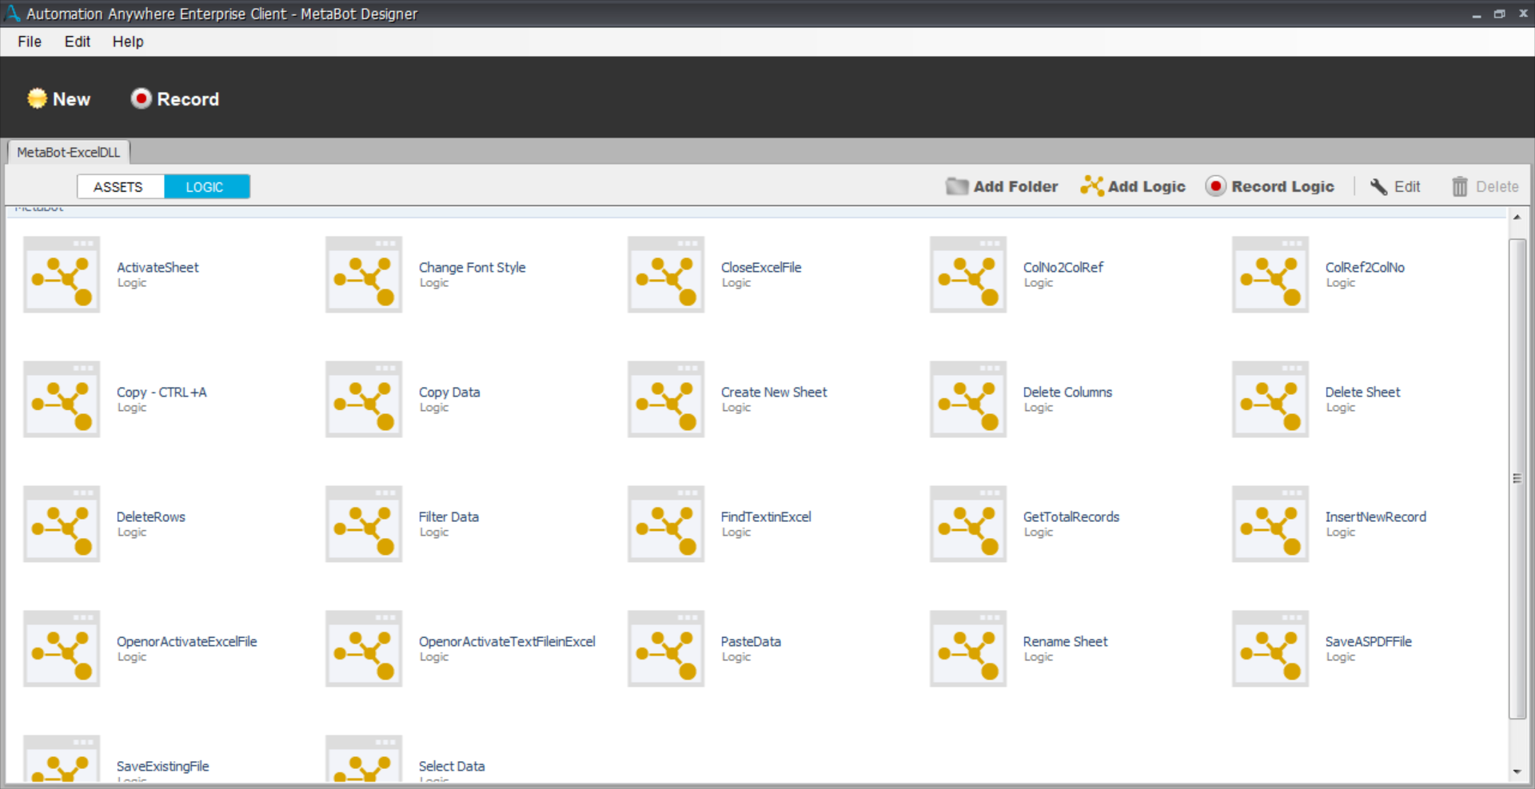Select the Change Font Style logic icon
Viewport: 1535px width, 789px height.
pos(364,274)
